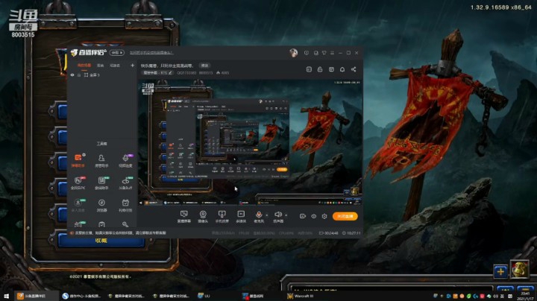Screen dimensions: 537x301
Task: Open the cloud-shaped toolbox tool
Action: tap(125, 183)
